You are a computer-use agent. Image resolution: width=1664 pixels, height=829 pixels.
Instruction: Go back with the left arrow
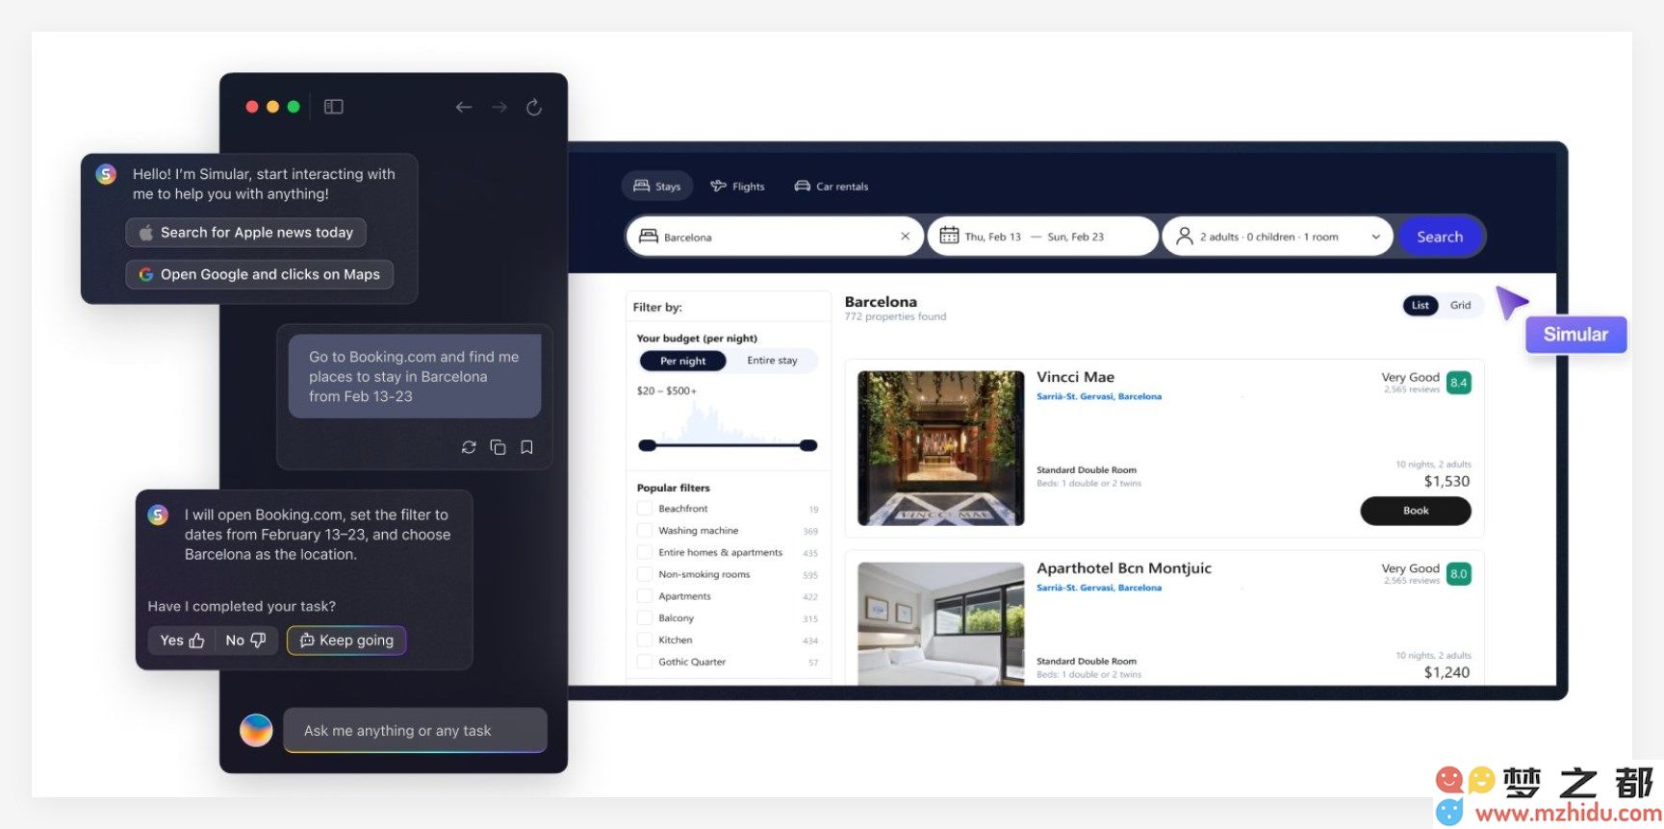(x=464, y=107)
